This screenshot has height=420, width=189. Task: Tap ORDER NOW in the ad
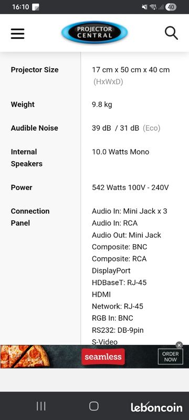170,356
